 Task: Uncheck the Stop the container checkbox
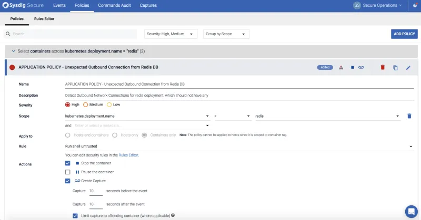tap(67, 163)
